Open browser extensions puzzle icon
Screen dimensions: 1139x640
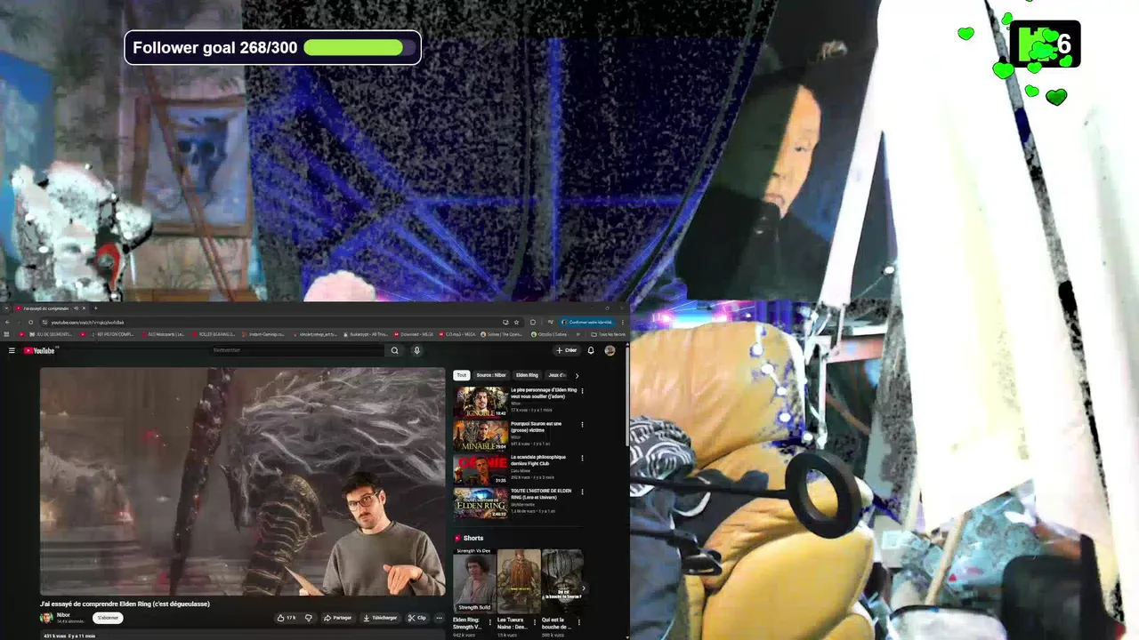pos(533,323)
